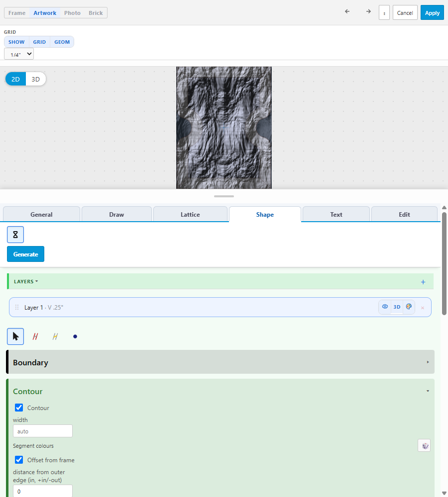Toggle Layer 1 visibility eye icon
This screenshot has height=497, width=448.
pos(385,307)
